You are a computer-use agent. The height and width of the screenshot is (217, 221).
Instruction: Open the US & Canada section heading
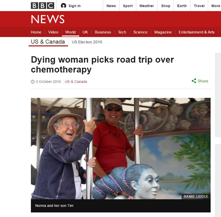point(48,42)
